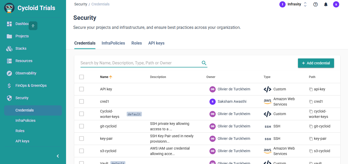Open the API keys tab

[156, 43]
